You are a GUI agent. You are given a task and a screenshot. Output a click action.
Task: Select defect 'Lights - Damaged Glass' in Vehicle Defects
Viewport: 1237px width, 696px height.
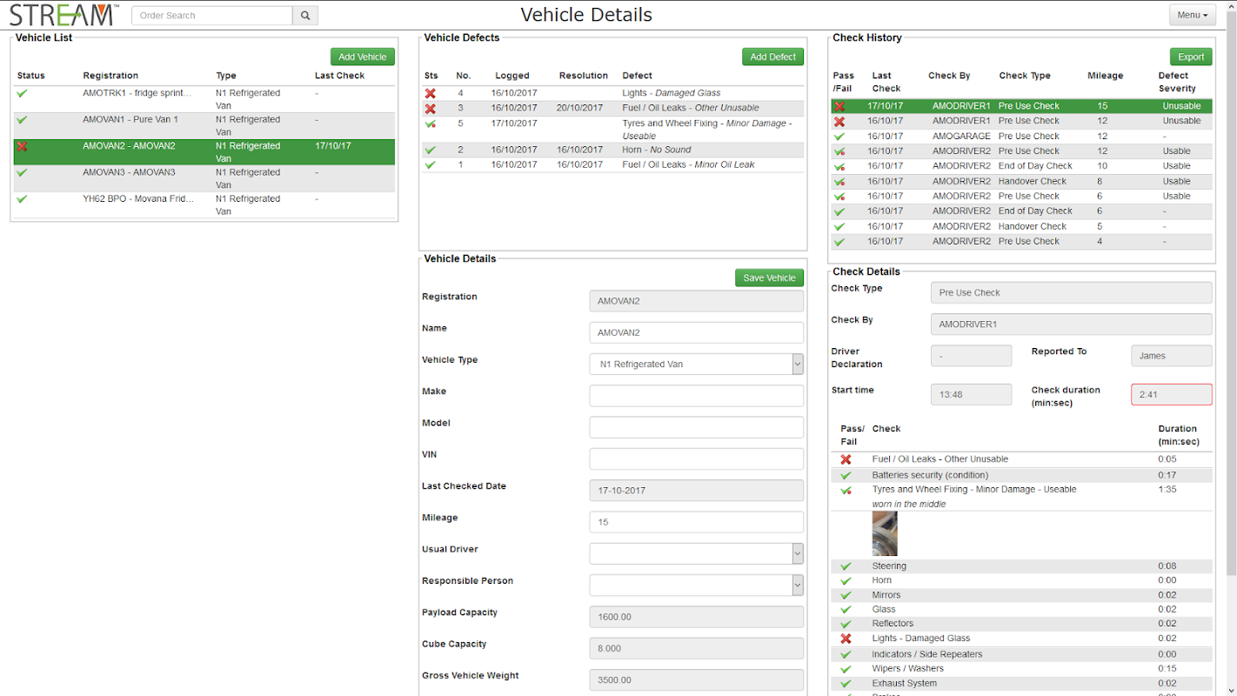tap(613, 93)
